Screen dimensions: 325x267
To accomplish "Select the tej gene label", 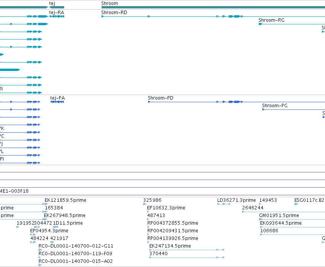I will pyautogui.click(x=52, y=3).
